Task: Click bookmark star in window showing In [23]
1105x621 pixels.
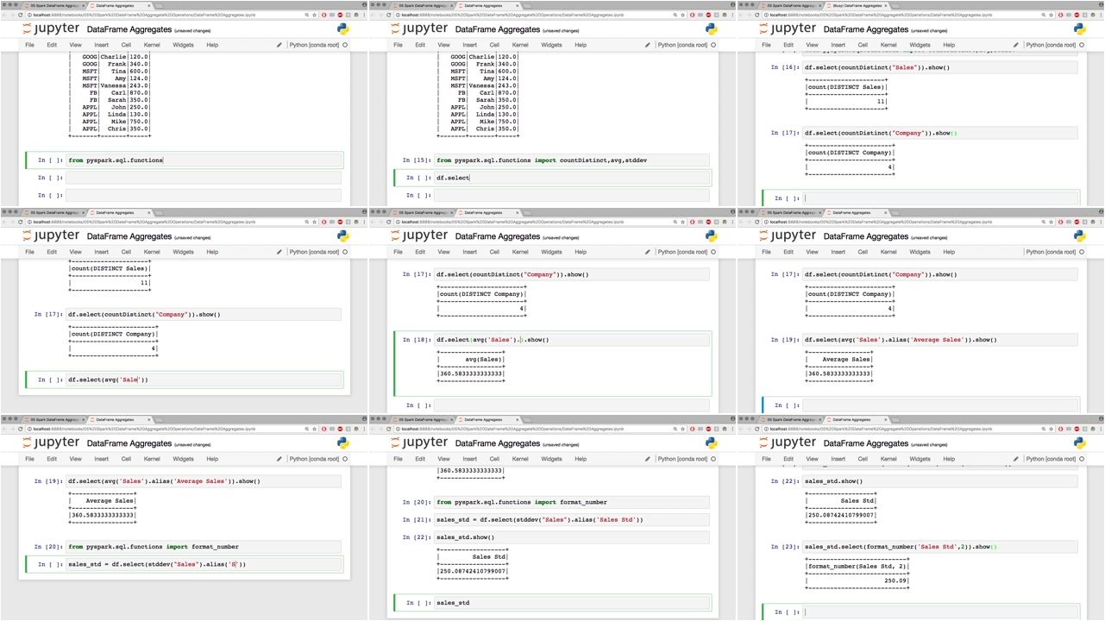Action: 1051,429
